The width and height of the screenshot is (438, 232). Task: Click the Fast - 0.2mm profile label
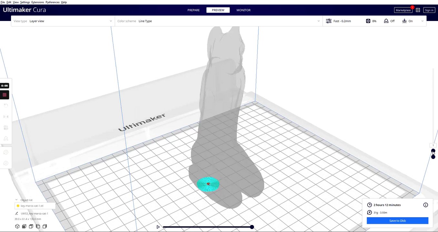(x=342, y=21)
